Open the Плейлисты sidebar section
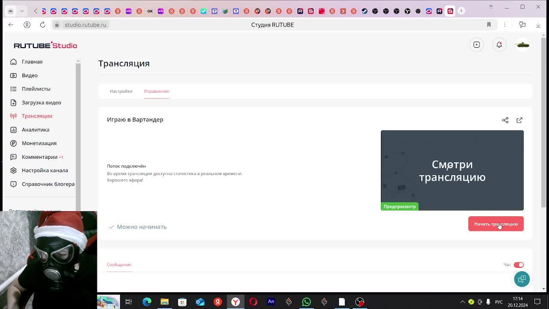 pos(36,89)
